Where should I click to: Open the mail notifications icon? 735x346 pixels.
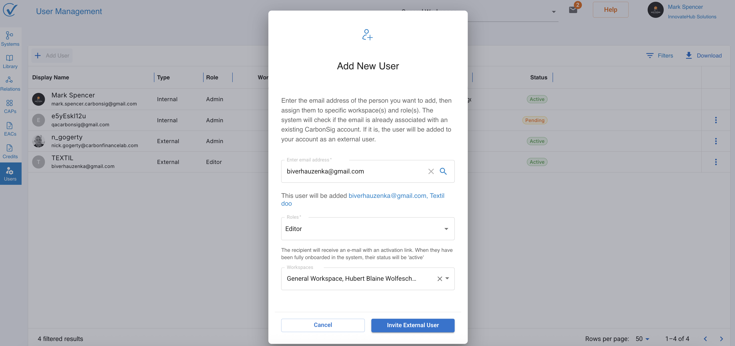pyautogui.click(x=573, y=10)
